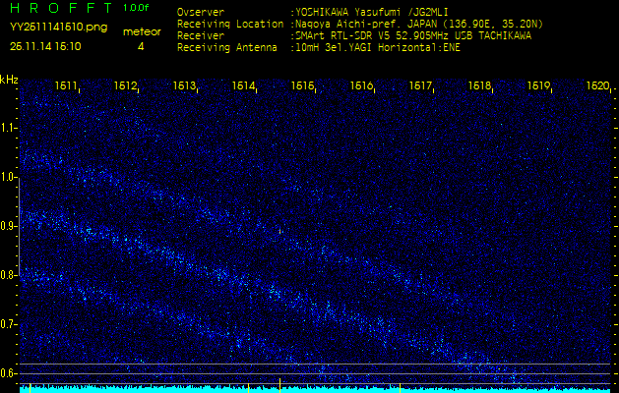Click the Receiving Antenna label
The width and height of the screenshot is (619, 393).
click(x=227, y=48)
